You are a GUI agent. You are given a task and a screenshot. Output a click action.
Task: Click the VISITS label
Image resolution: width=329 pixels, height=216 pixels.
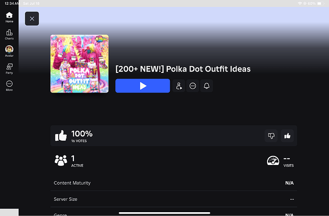pyautogui.click(x=288, y=165)
